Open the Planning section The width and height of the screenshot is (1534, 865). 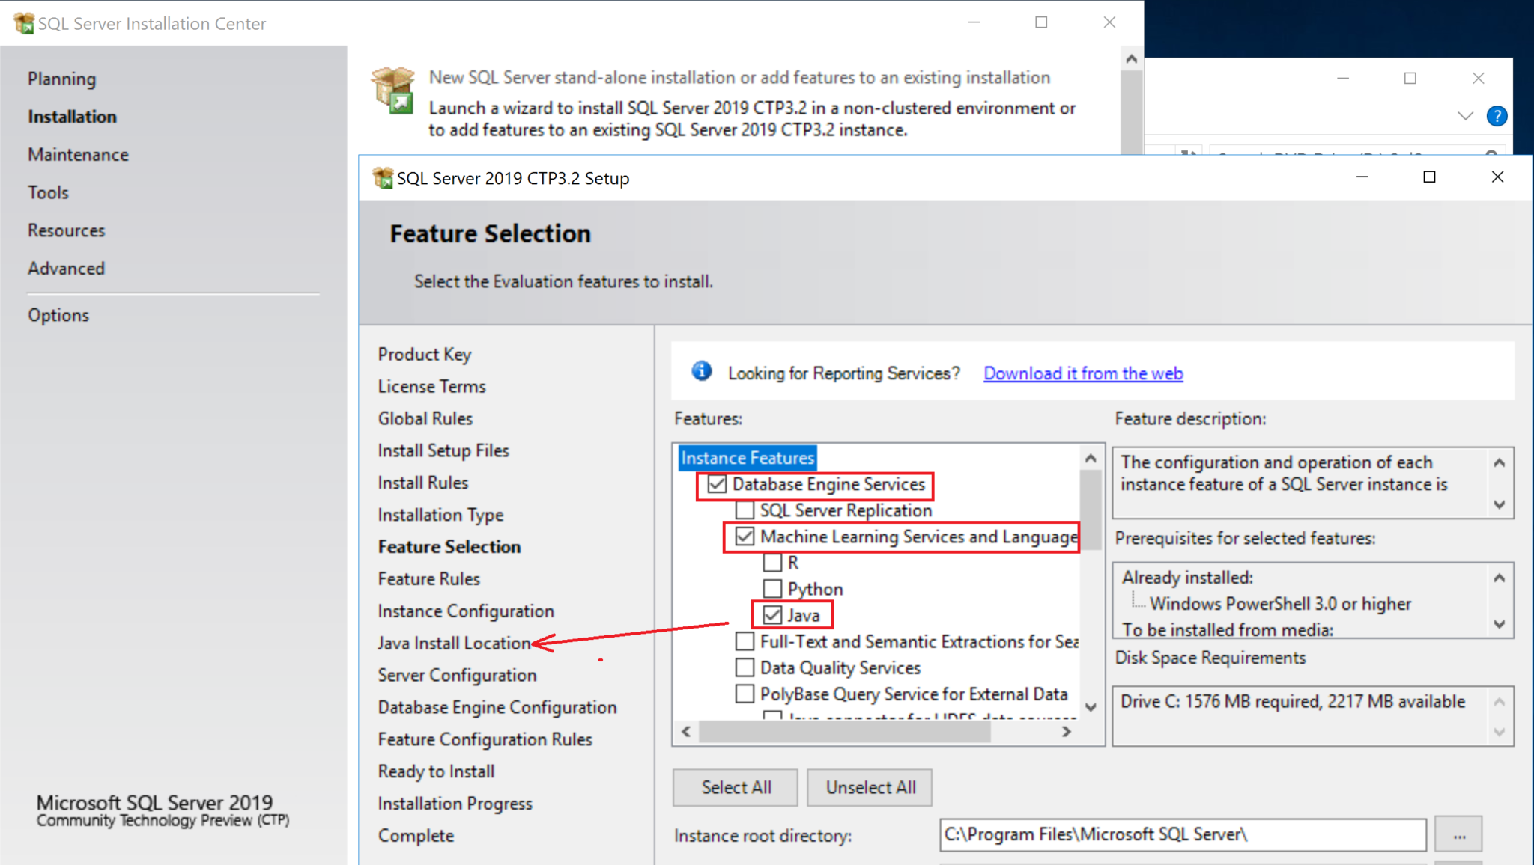tap(62, 79)
